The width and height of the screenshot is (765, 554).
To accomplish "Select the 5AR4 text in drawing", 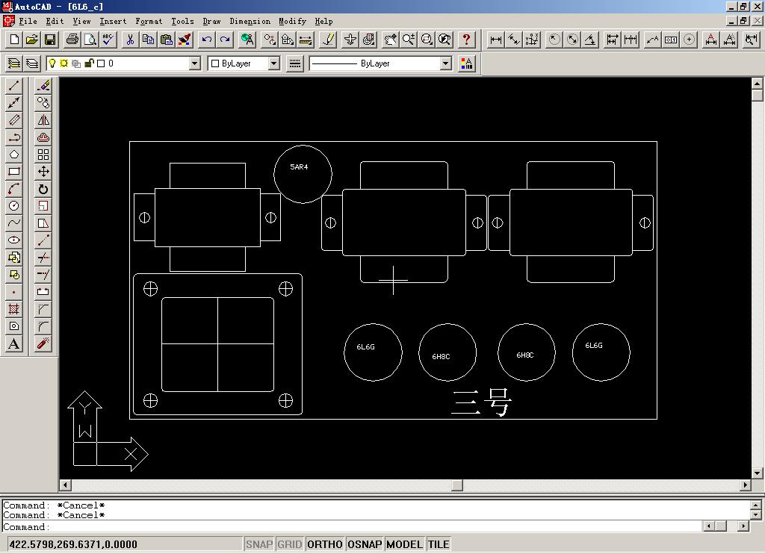I will point(299,166).
